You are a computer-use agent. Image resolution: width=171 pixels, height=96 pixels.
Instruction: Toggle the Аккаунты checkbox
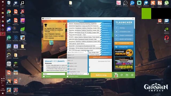[44, 77]
